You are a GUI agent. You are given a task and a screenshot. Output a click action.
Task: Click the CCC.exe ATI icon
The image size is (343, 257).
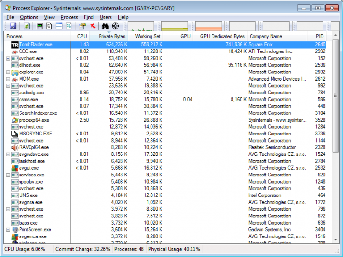point(15,51)
